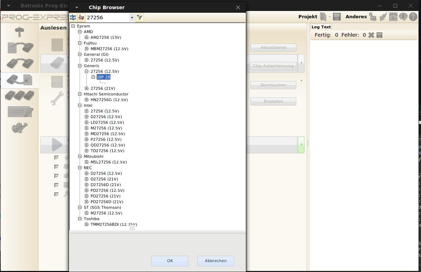The image size is (421, 272).
Task: Open the gauge meter icon in top toolbar
Action: 393,17
